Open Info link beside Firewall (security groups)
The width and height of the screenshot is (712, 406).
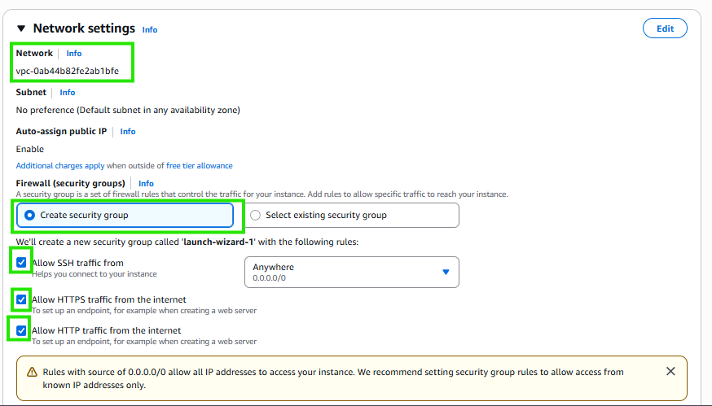[x=146, y=184]
